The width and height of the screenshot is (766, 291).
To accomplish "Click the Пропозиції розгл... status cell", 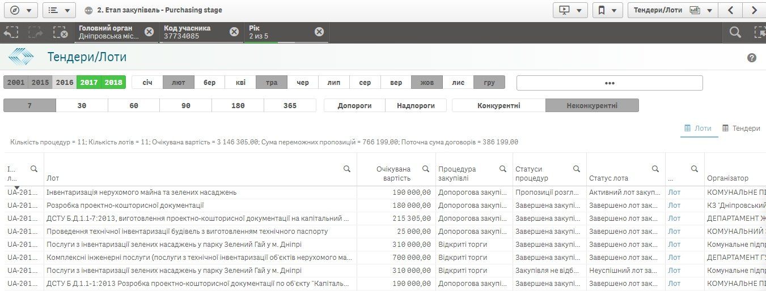I will 549,192.
